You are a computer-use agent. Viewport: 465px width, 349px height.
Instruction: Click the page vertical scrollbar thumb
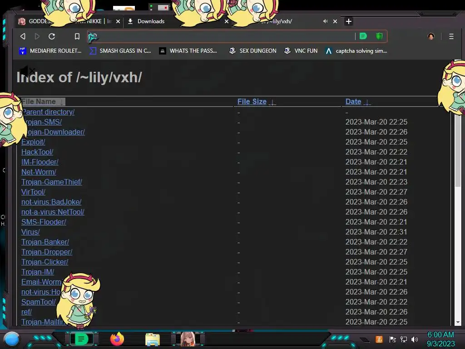(458, 149)
